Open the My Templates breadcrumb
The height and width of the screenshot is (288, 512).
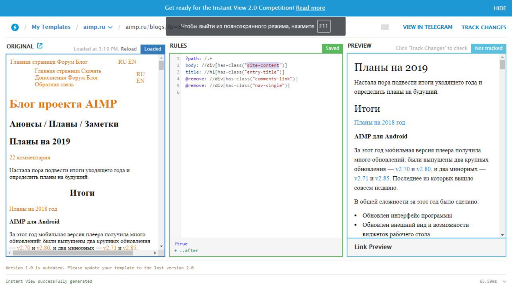click(51, 27)
